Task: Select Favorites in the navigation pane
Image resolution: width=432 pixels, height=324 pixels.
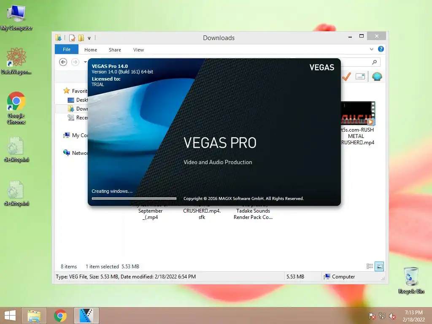Action: click(75, 91)
